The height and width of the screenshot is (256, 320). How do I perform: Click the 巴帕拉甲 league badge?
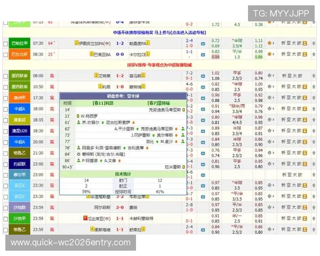[19, 43]
